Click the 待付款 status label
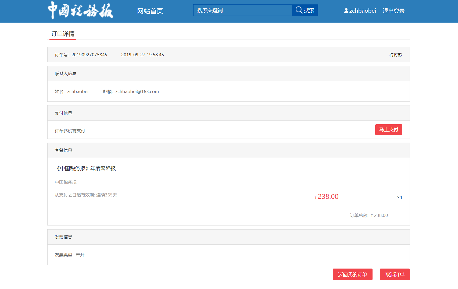 click(396, 55)
